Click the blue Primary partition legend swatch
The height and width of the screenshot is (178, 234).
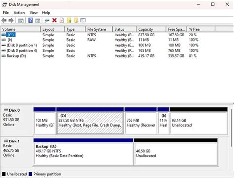30,174
